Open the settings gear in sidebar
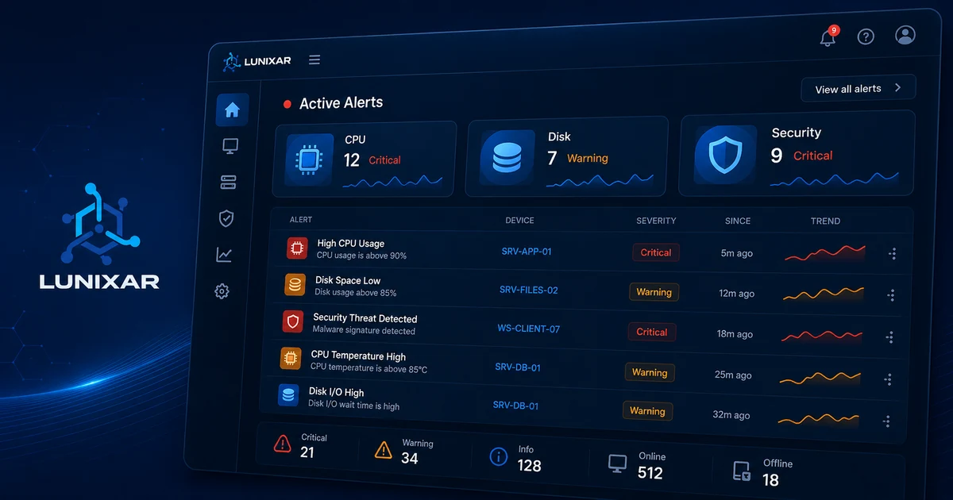 click(x=222, y=291)
